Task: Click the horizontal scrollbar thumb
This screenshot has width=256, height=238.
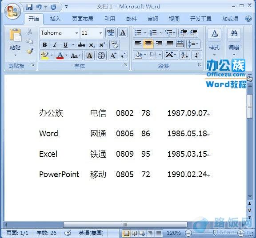Action: [x=125, y=225]
